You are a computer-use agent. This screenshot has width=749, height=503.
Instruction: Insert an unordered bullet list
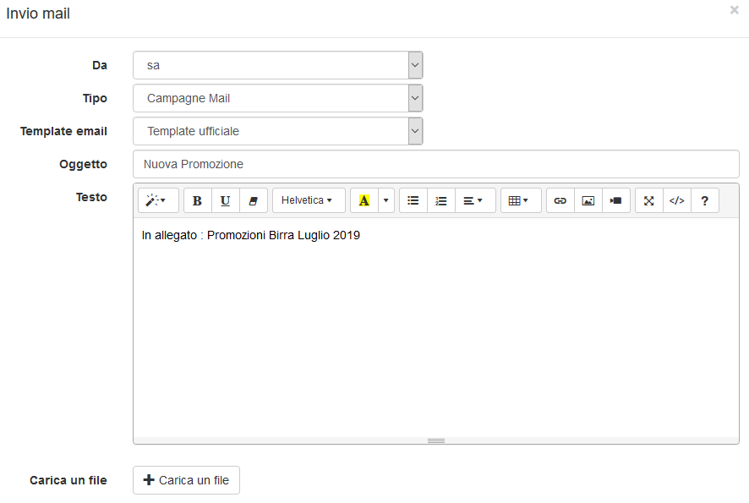tap(413, 200)
